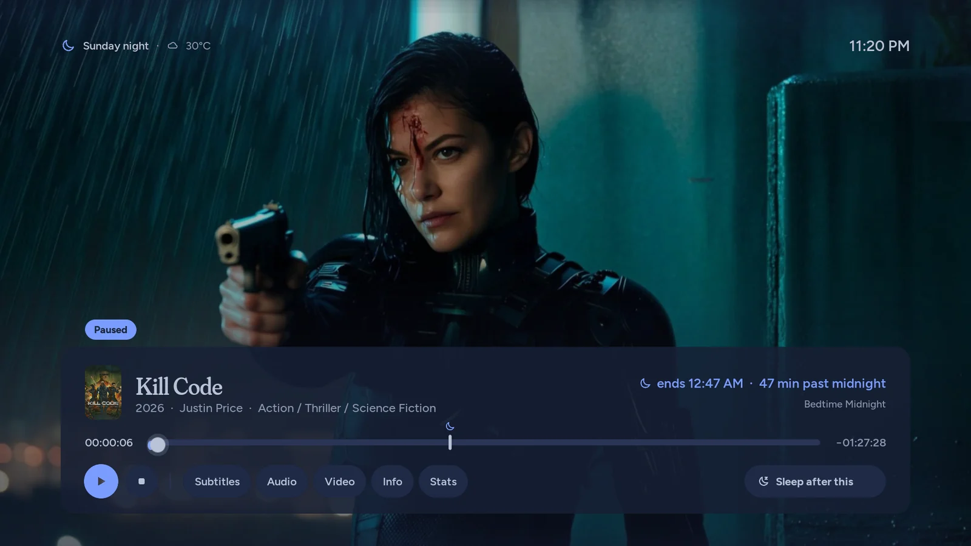Click the seek bar scrubber handle
Image resolution: width=971 pixels, height=546 pixels.
157,445
